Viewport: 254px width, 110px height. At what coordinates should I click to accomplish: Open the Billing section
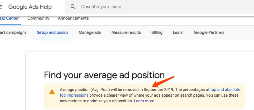[x=157, y=32]
